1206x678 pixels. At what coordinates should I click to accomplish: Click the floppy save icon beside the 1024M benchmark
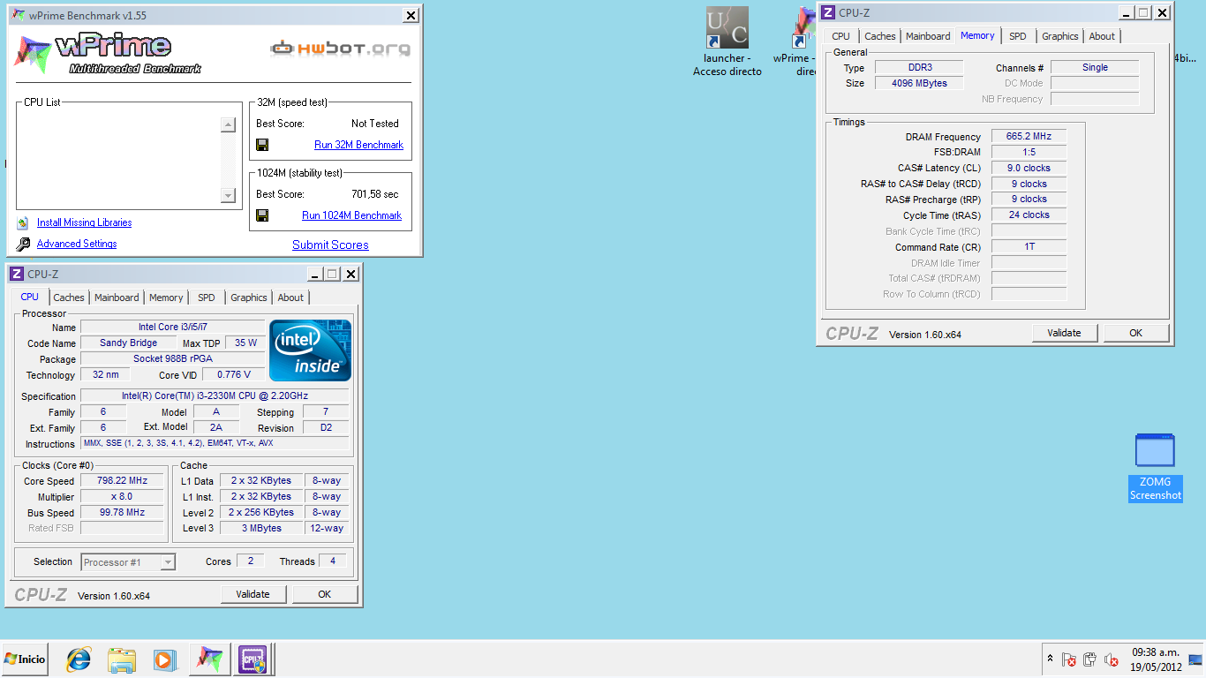click(x=262, y=215)
